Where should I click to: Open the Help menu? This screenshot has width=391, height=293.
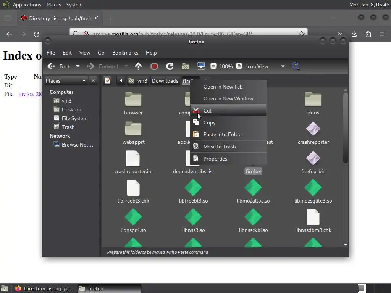click(151, 53)
